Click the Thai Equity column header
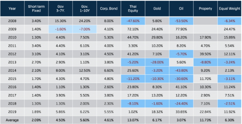This screenshot has height=124, width=242. click(x=133, y=9)
